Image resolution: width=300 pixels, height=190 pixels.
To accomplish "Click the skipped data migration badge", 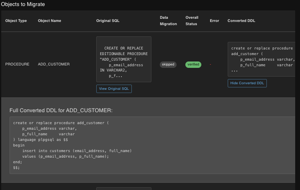I will point(168,64).
